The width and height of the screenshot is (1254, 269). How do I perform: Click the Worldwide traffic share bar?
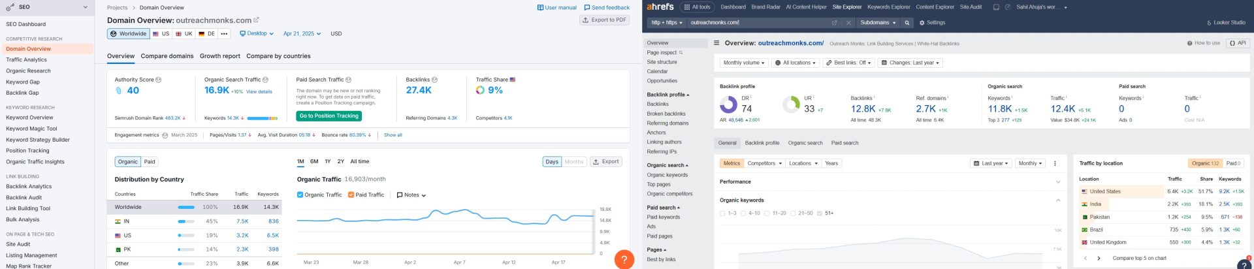coord(186,207)
